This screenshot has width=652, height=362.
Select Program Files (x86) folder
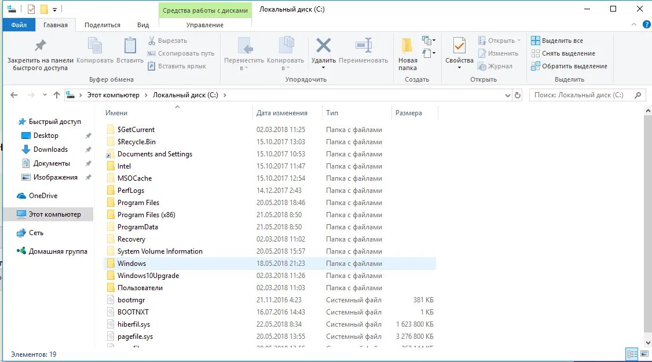(146, 215)
